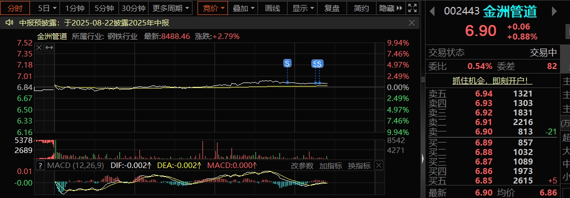This screenshot has height=198, width=570.
Task: Click the MACD question mark help icon
Action: 40,166
